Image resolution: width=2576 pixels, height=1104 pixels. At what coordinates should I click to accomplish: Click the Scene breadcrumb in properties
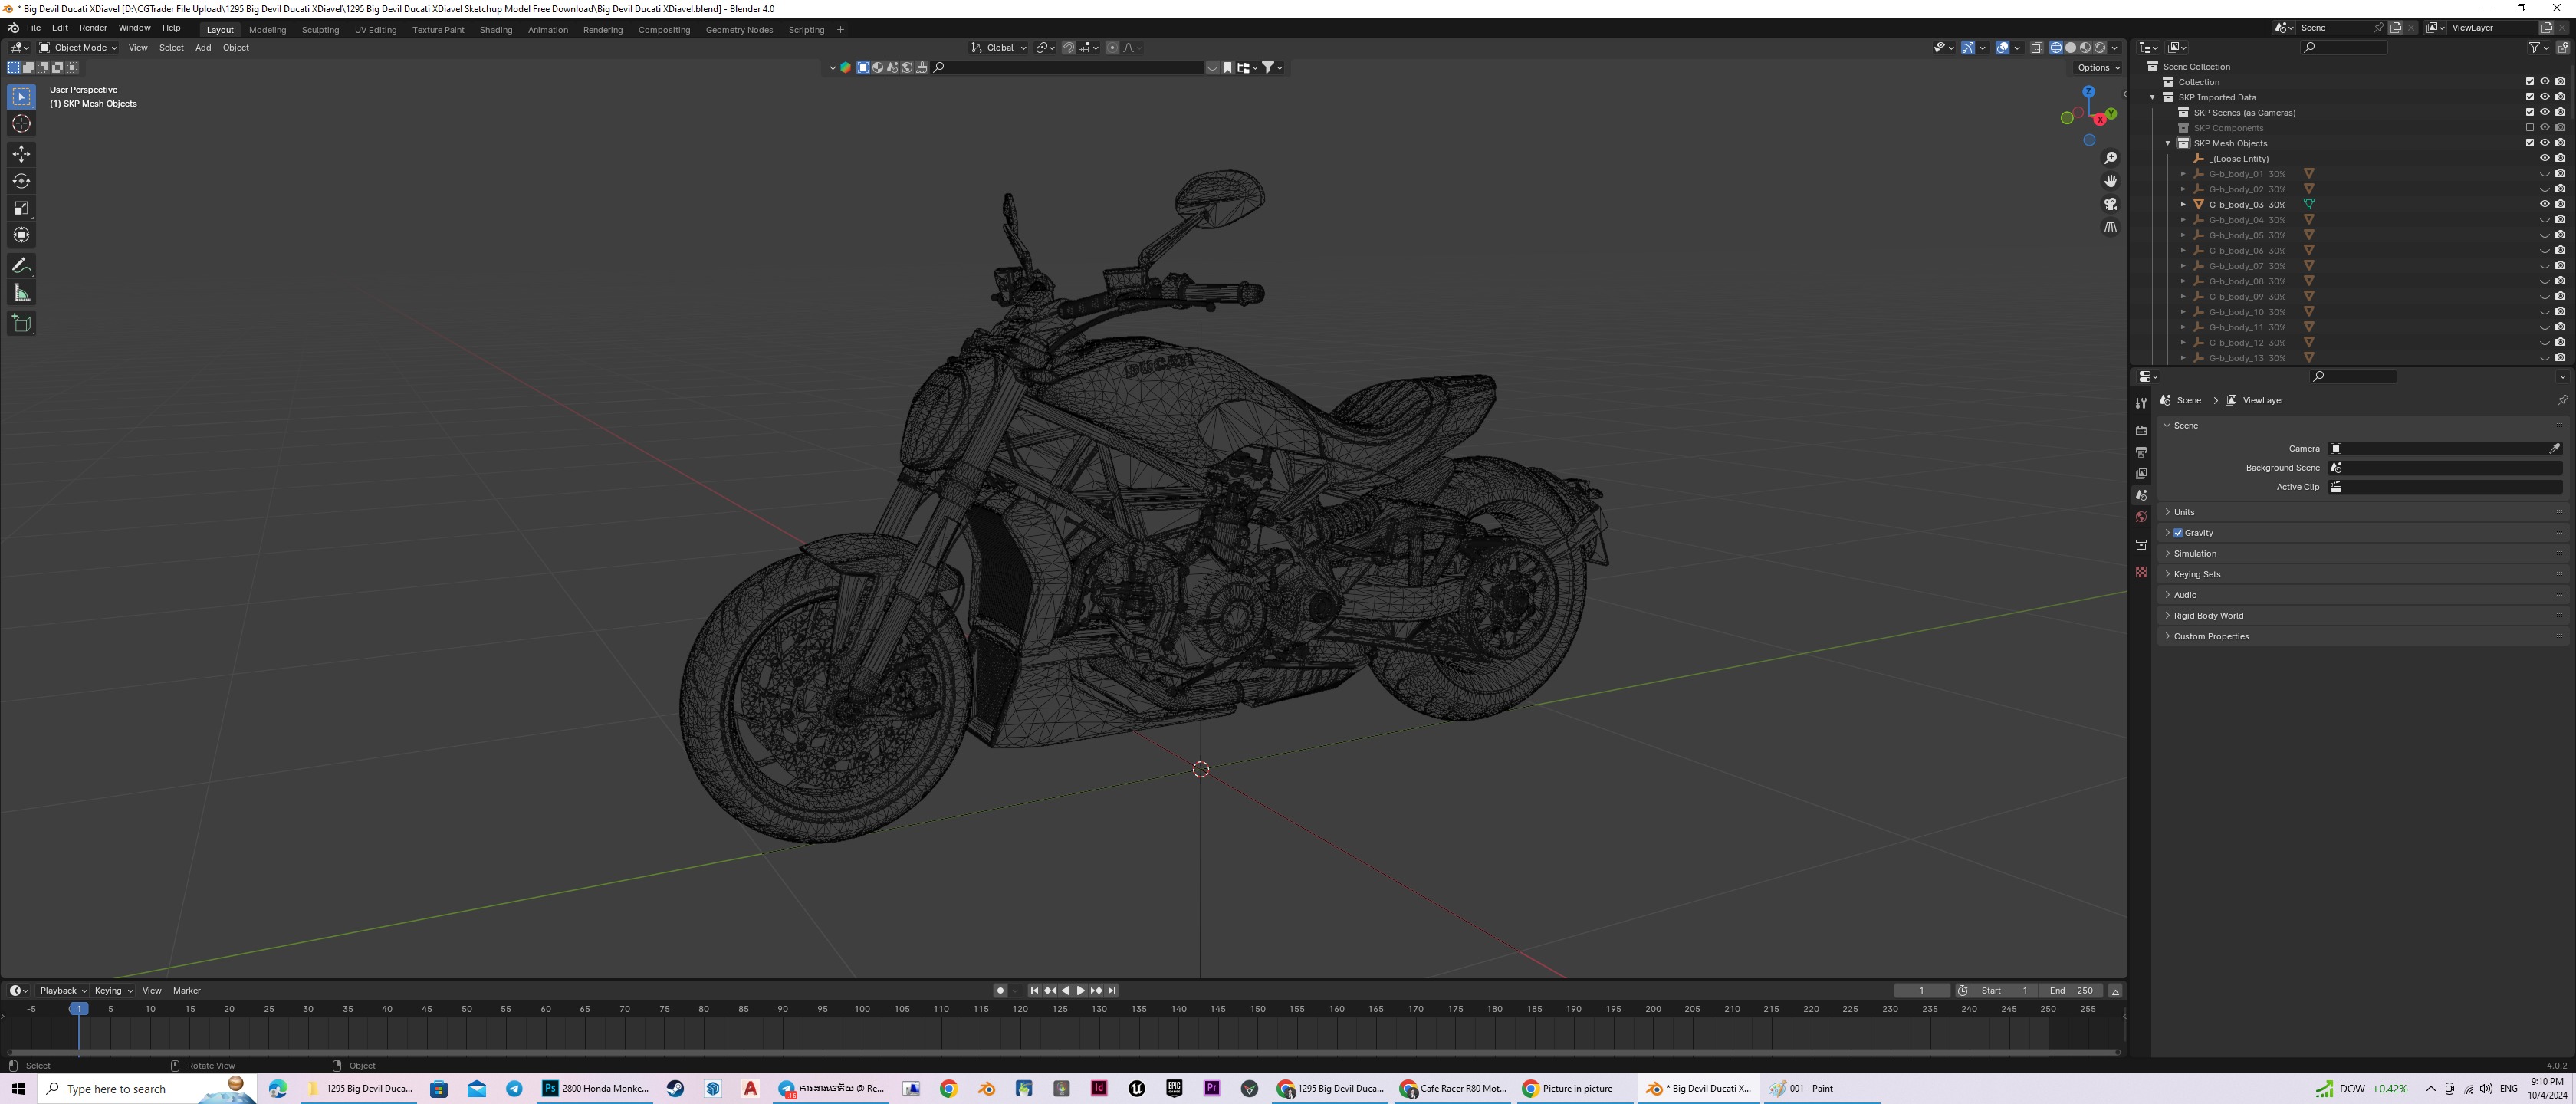(x=2181, y=400)
